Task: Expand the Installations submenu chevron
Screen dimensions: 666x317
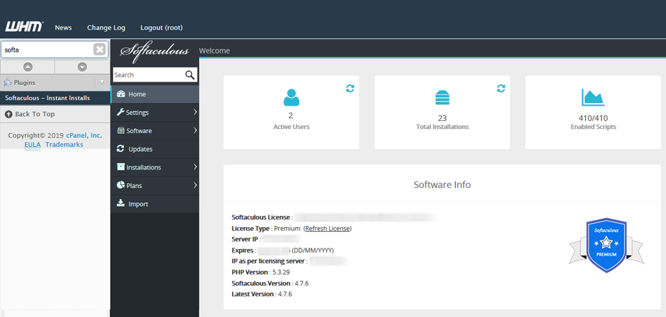Action: pos(195,167)
